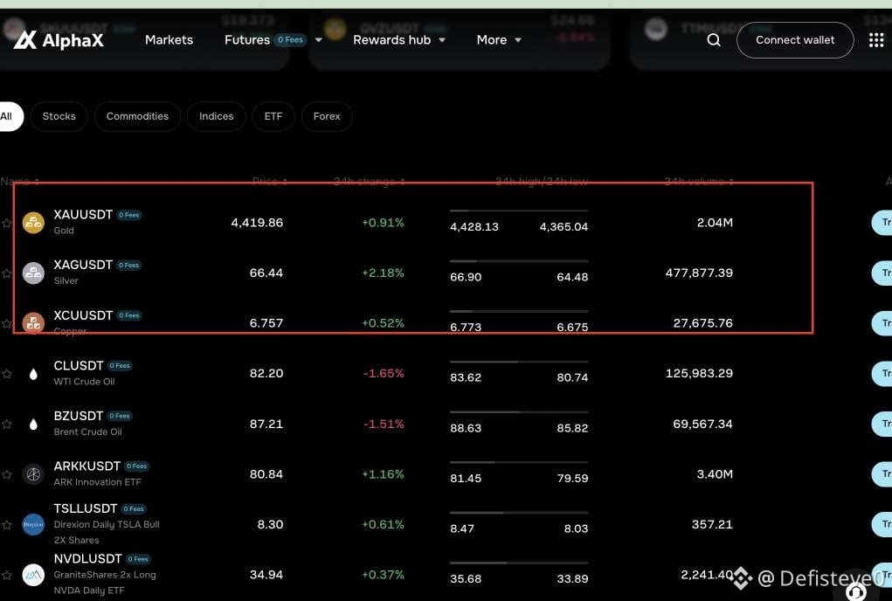
Task: Select the Commodities filter tab
Action: click(137, 116)
